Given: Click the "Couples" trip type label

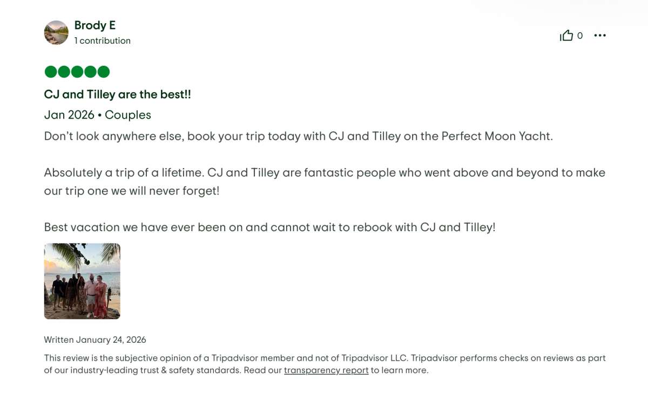Looking at the screenshot, I should pos(128,115).
